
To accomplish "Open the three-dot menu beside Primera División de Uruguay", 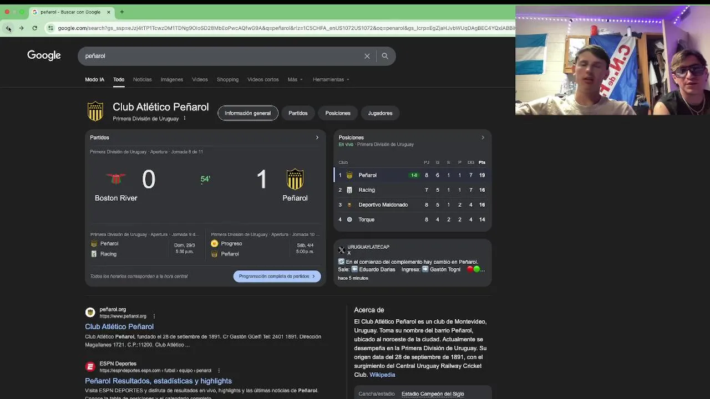I will (185, 119).
